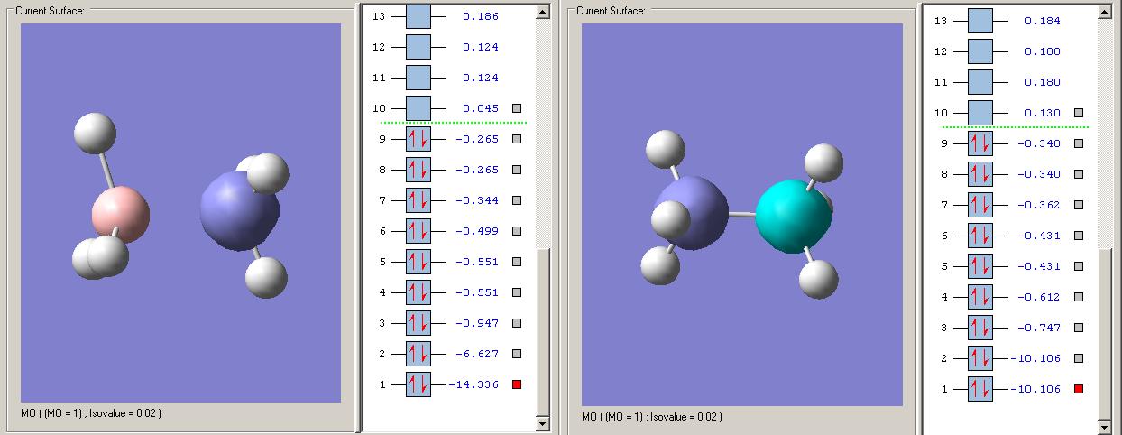Image resolution: width=1122 pixels, height=435 pixels.
Task: Pick the orbital 7 box at energy -0.344
Action: tap(418, 200)
